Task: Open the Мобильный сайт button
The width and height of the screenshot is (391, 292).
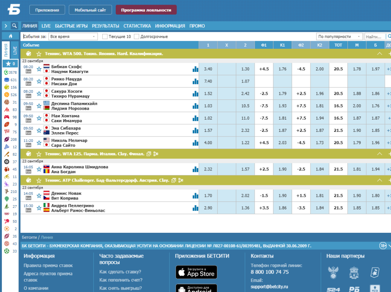Action: tap(90, 10)
